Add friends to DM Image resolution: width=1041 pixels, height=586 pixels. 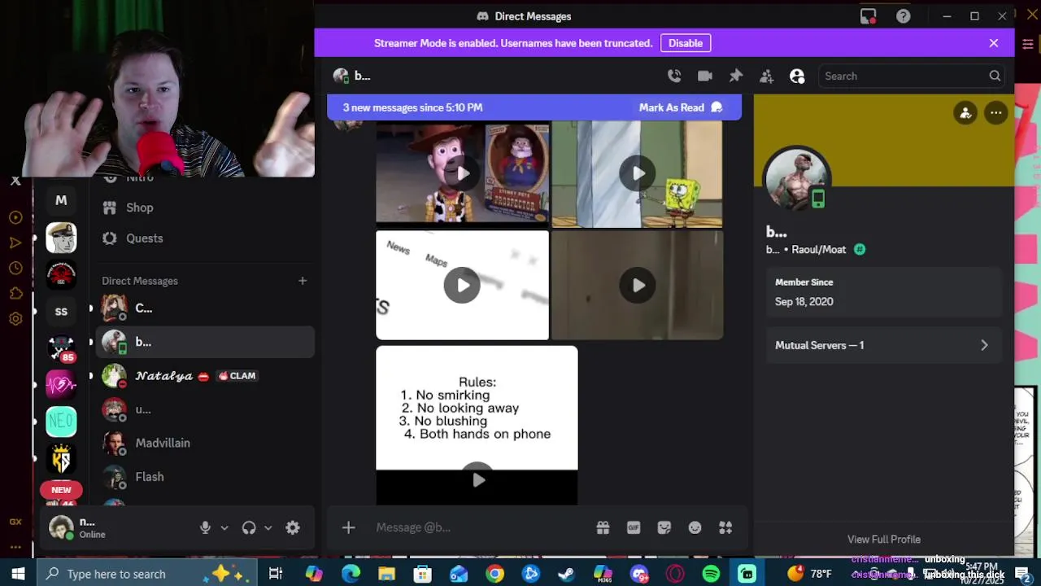point(766,76)
